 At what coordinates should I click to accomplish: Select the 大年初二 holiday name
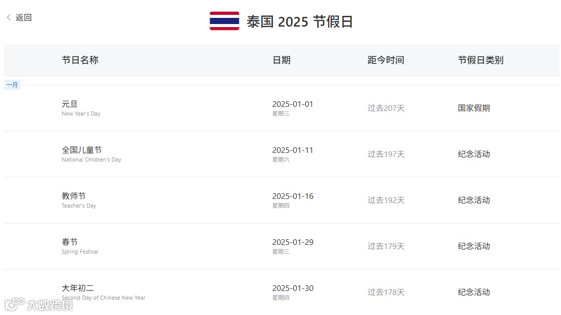tap(78, 288)
